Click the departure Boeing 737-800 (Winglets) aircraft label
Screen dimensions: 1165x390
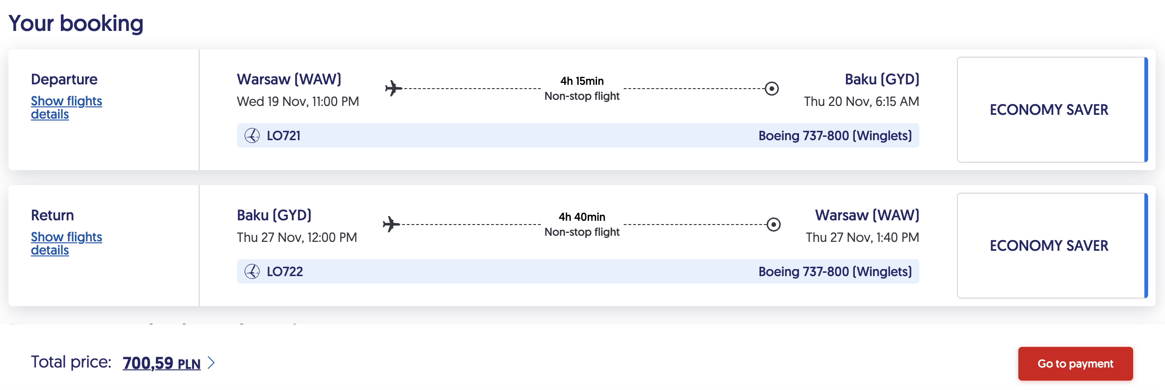[835, 136]
